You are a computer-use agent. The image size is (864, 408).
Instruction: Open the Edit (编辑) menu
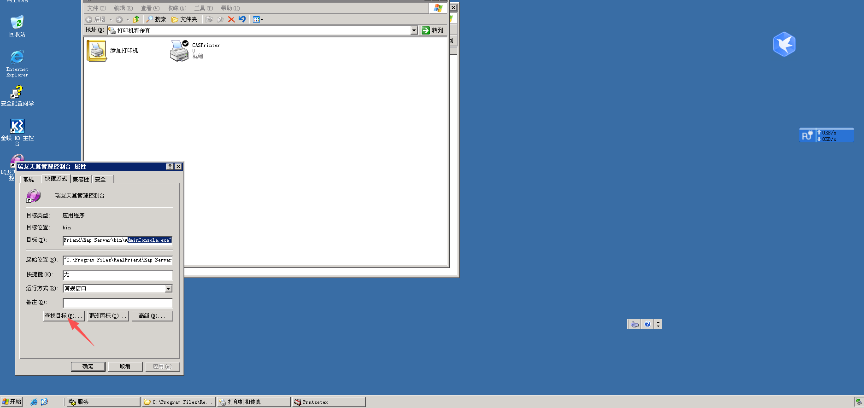coord(123,8)
